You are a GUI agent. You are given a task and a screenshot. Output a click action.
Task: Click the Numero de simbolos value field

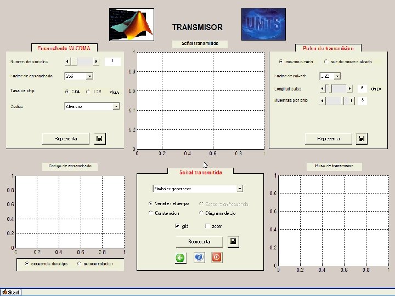[112, 61]
